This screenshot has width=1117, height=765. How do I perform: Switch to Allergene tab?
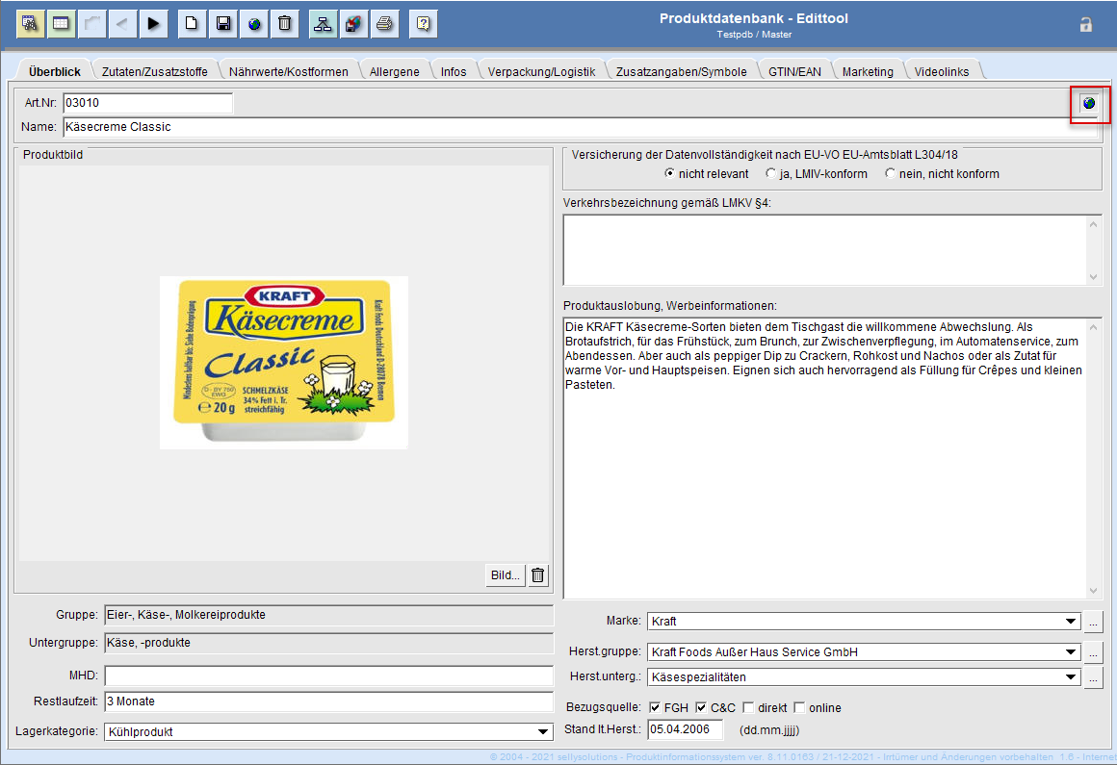click(394, 72)
